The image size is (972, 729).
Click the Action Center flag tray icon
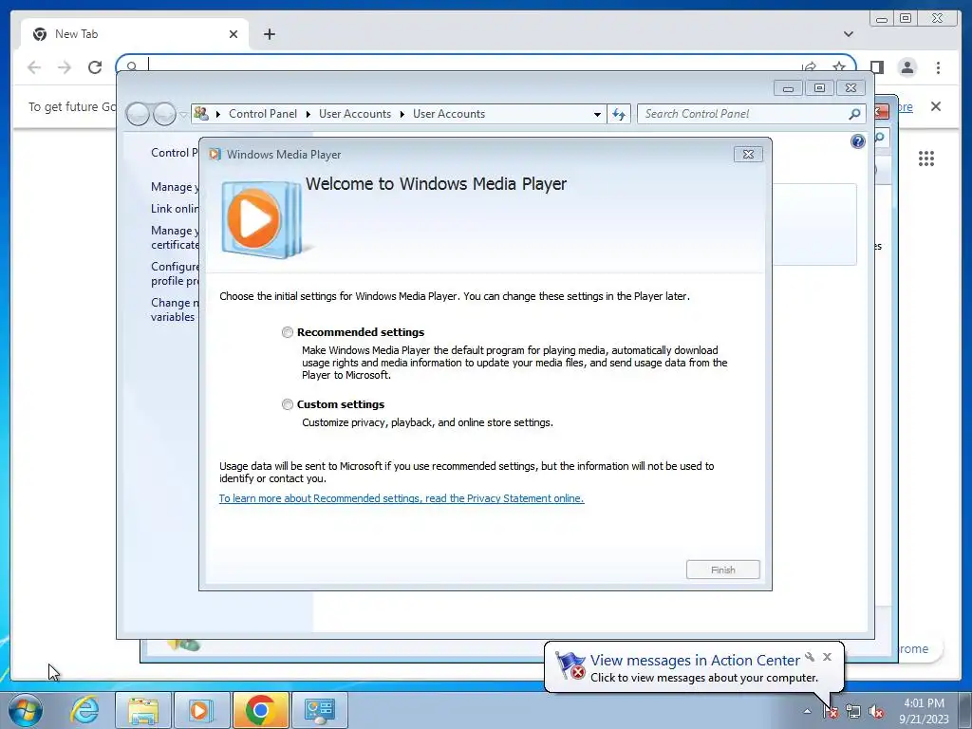pyautogui.click(x=831, y=712)
